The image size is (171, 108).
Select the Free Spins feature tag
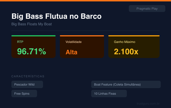pos(24,94)
